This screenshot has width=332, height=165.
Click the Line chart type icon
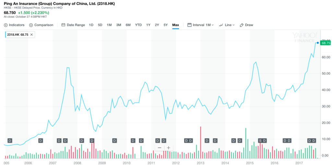[x=221, y=25]
